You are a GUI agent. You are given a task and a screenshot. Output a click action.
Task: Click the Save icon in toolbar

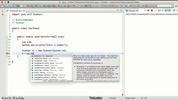point(7,6)
